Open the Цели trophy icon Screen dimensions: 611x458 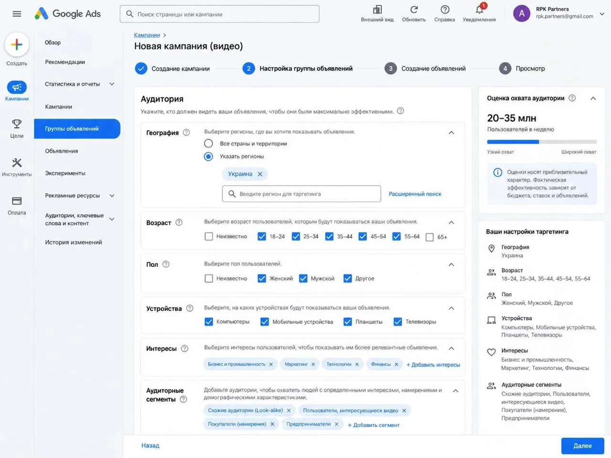pyautogui.click(x=17, y=124)
